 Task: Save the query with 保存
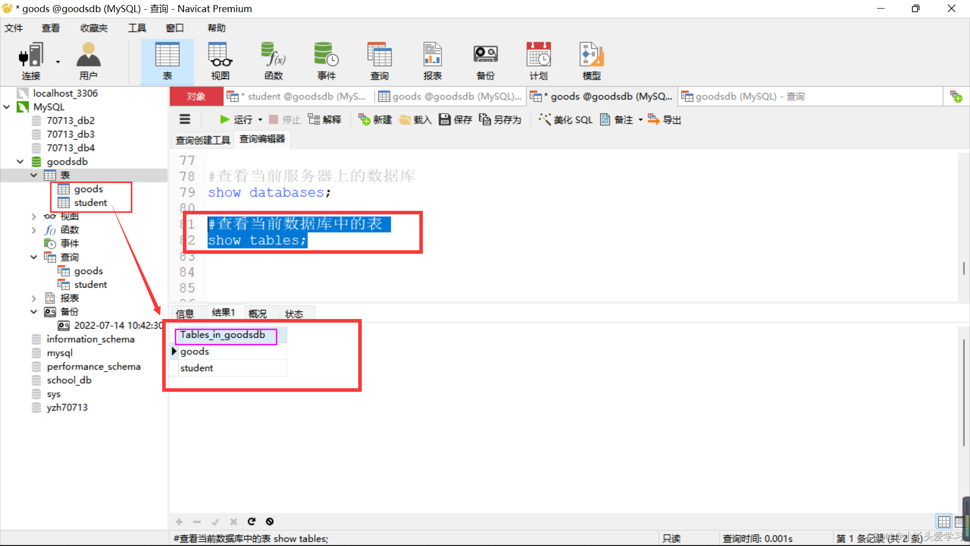pos(455,119)
